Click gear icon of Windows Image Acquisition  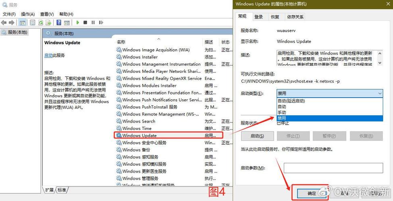(119, 50)
